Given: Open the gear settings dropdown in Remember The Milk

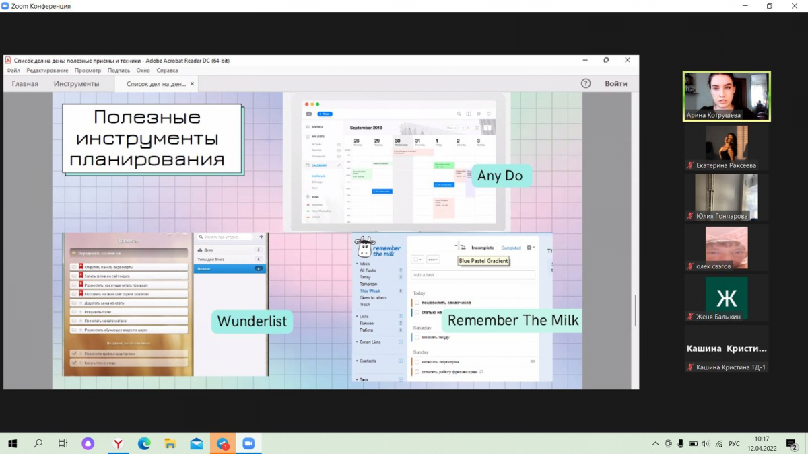Looking at the screenshot, I should point(531,248).
